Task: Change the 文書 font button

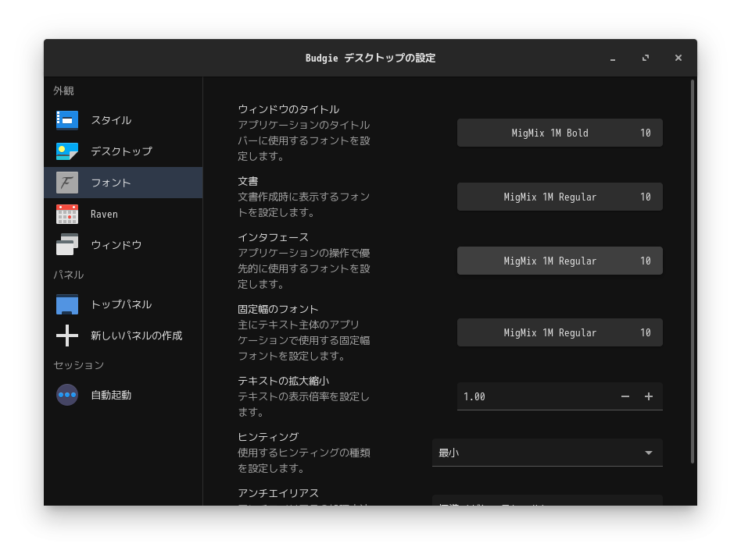Action: [x=560, y=197]
